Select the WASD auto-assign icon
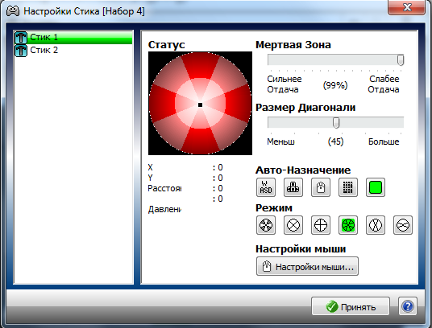The width and height of the screenshot is (432, 328). pos(266,187)
